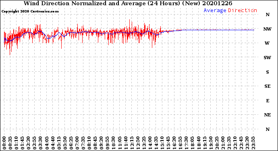Screen dimensions: 278x151
Task: Click the 05:50 time axis label
Action: (x=65, y=143)
